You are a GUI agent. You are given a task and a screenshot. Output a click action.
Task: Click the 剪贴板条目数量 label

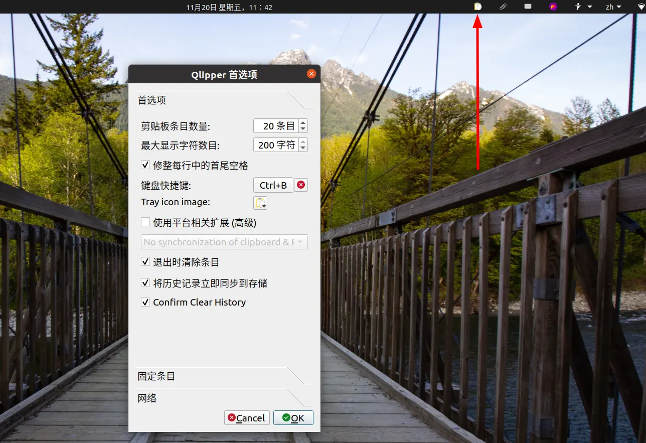click(x=176, y=126)
